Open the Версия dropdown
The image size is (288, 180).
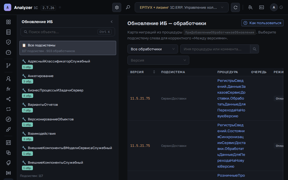coord(158,60)
